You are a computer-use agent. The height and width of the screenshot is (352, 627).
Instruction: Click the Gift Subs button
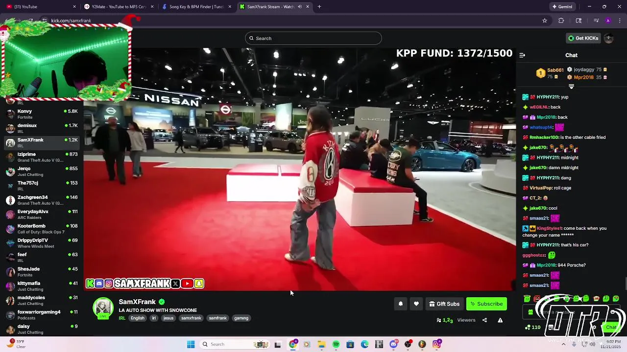click(x=444, y=304)
